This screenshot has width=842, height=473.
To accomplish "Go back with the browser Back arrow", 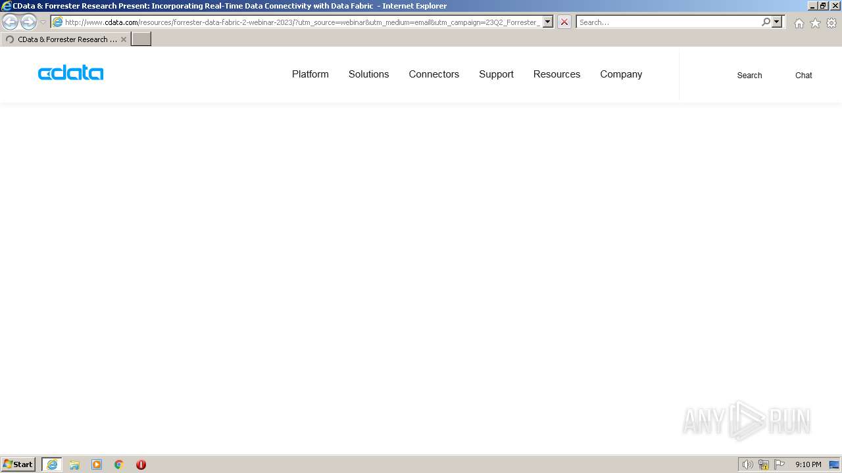I will pyautogui.click(x=11, y=22).
